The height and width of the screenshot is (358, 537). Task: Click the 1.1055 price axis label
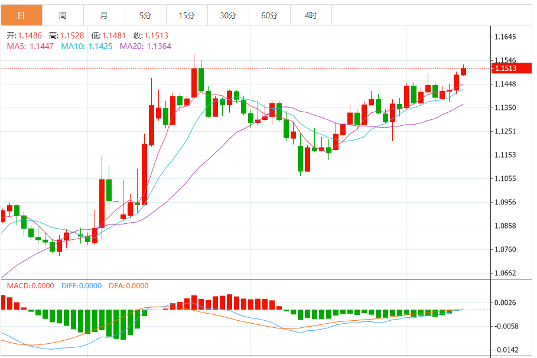tap(505, 178)
